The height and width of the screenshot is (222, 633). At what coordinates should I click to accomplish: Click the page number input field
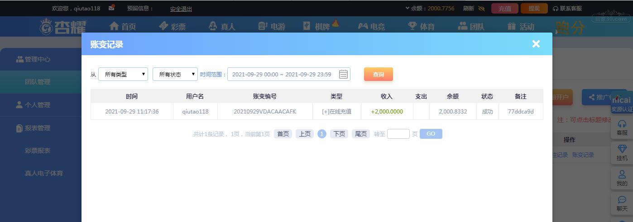point(398,134)
